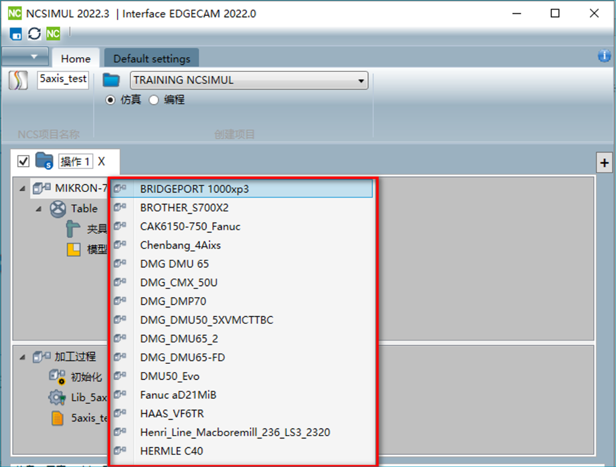Collapse the MIKRON machine tree node
Viewport: 616px width, 467px height.
23,189
